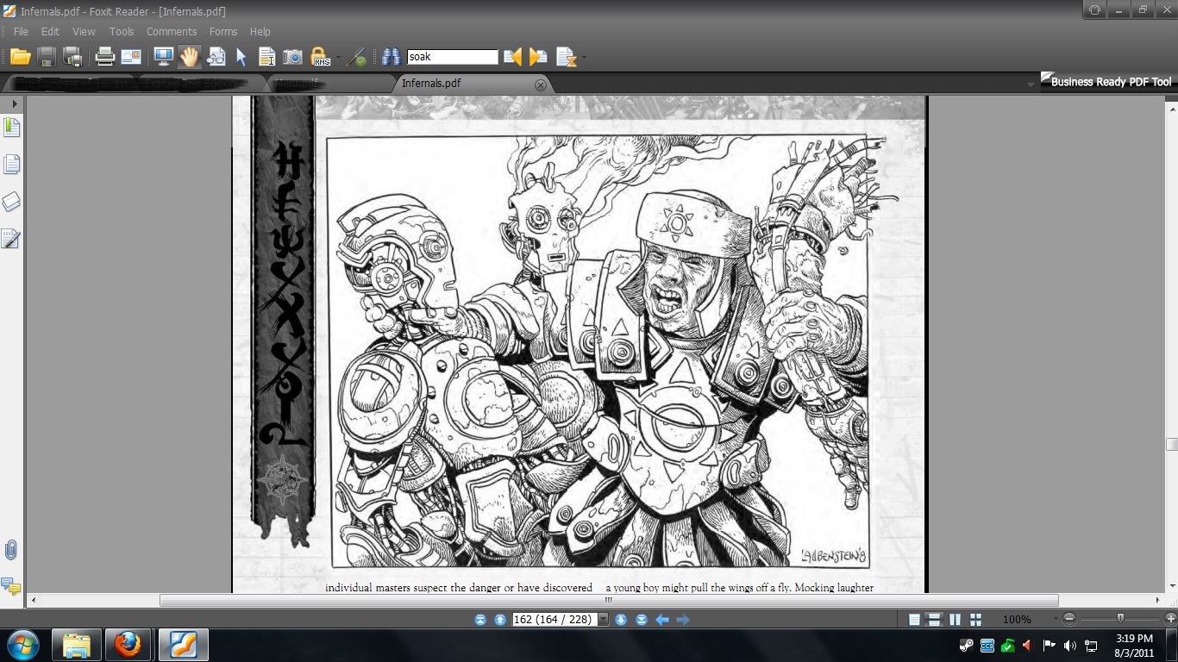Viewport: 1178px width, 662px height.
Task: Zoom in with the plus button
Action: 1170,619
